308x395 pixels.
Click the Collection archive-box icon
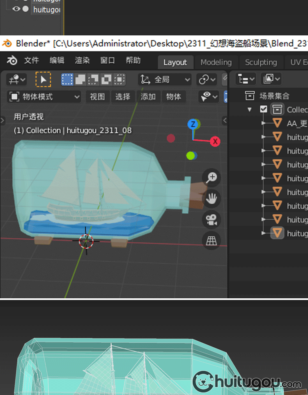277,109
